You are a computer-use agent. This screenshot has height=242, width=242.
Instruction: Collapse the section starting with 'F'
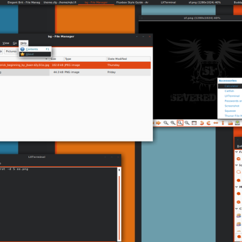pyautogui.click(x=237, y=152)
